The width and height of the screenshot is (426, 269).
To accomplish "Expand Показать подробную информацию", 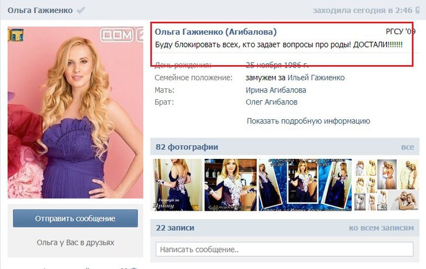I will [x=309, y=121].
